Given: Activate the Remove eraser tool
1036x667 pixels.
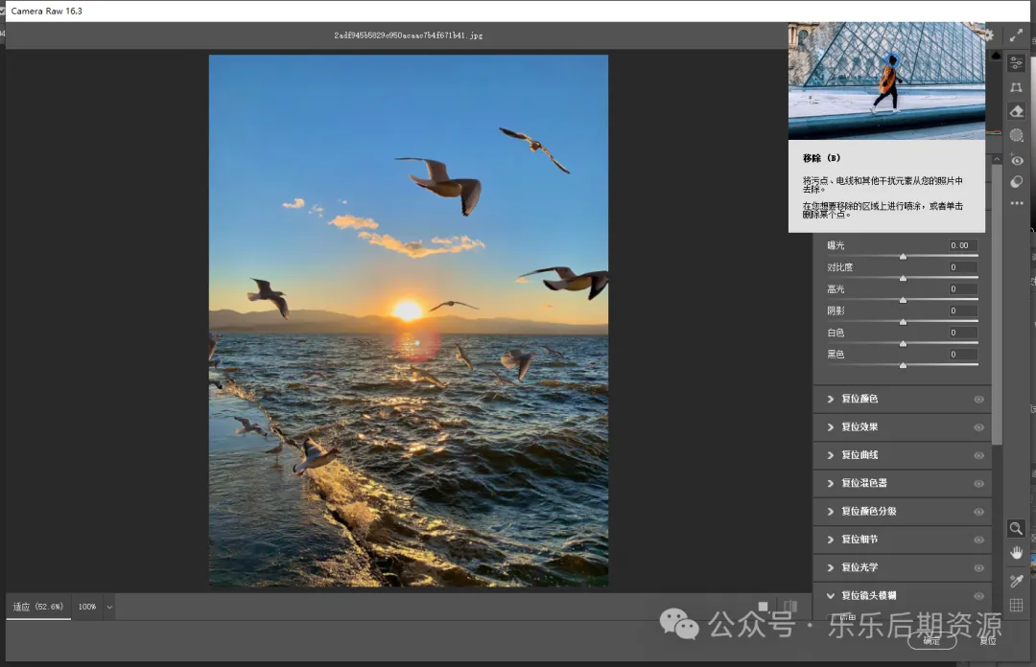Looking at the screenshot, I should [x=1017, y=111].
